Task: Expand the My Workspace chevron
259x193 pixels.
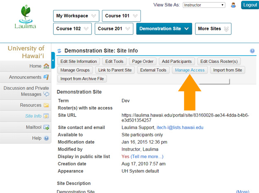Action: [94, 16]
